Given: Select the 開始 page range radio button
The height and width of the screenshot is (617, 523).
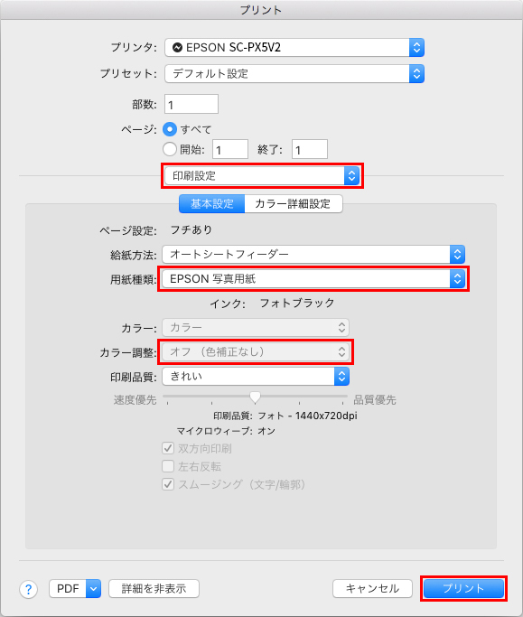Looking at the screenshot, I should click(170, 149).
